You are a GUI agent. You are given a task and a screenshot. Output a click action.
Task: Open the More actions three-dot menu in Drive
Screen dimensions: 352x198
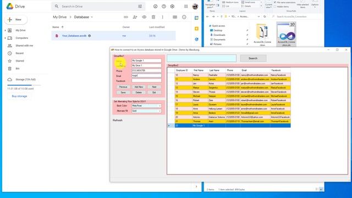[163, 17]
